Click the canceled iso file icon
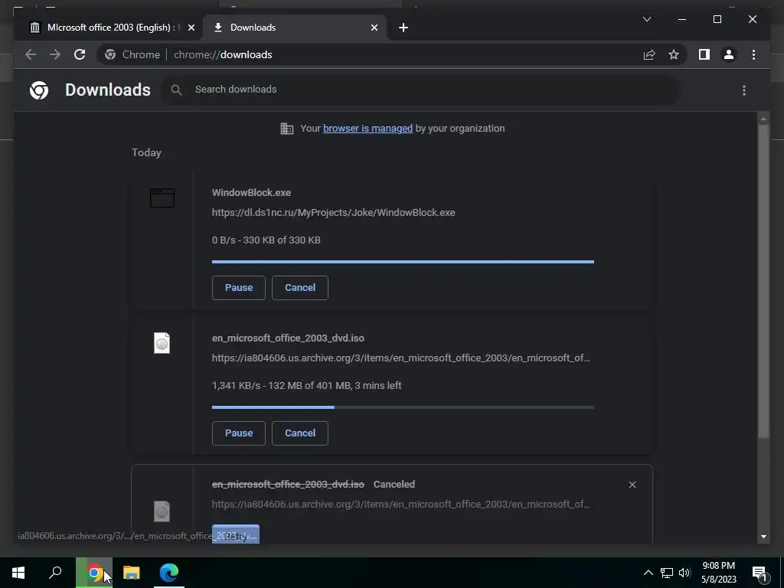This screenshot has width=784, height=588. [x=162, y=511]
